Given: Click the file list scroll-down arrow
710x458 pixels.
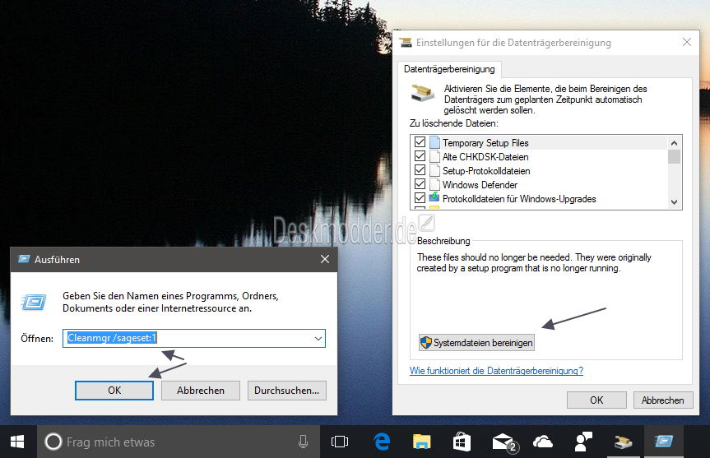Looking at the screenshot, I should [675, 201].
